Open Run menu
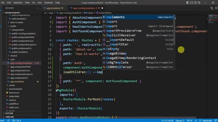 [40, 2]
